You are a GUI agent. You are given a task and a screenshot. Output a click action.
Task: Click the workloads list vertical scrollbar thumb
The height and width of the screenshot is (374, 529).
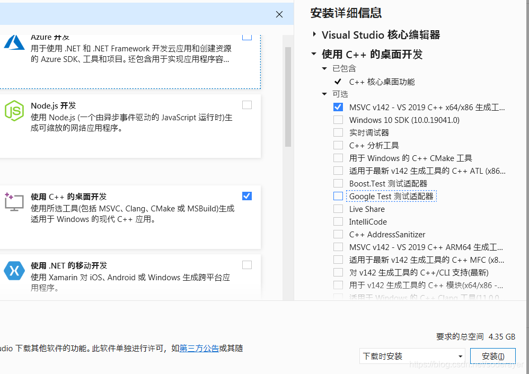(x=288, y=97)
